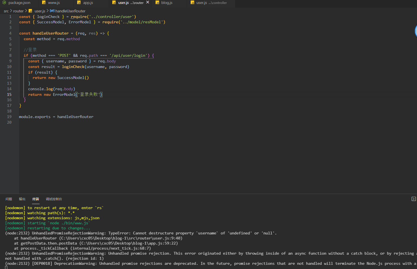Click the '../controller/user' string on line 1
Viewport: 417px width, 269px height.
pos(111,17)
